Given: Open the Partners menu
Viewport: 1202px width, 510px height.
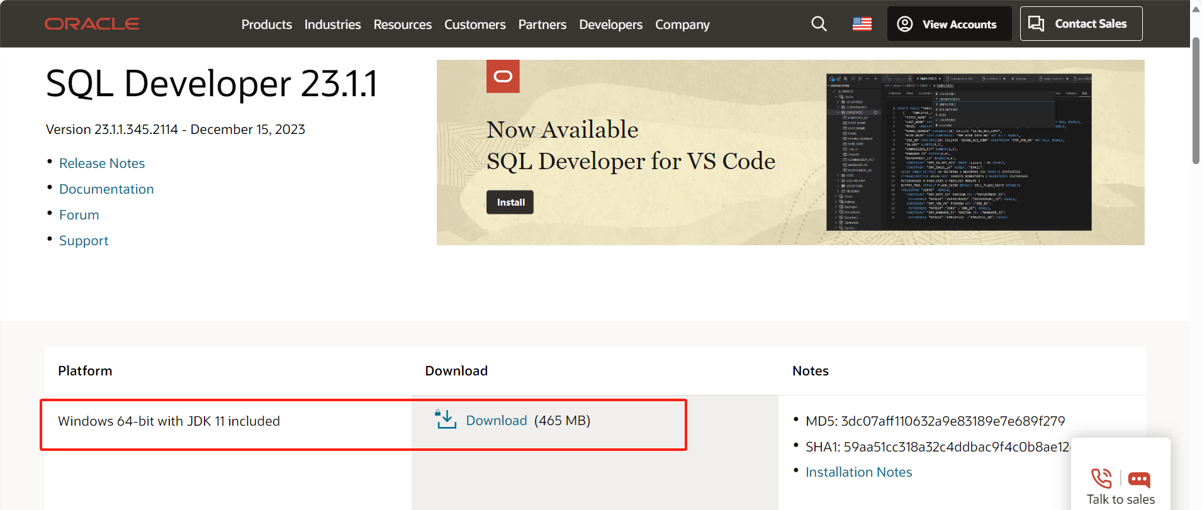Looking at the screenshot, I should click(x=542, y=25).
